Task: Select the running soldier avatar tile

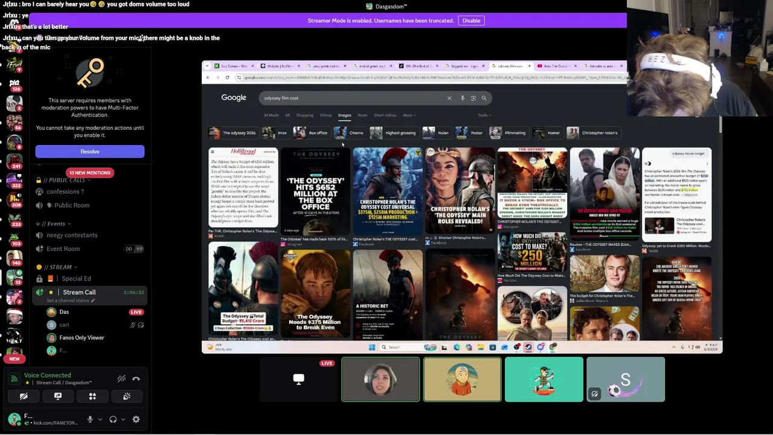Action: point(544,379)
